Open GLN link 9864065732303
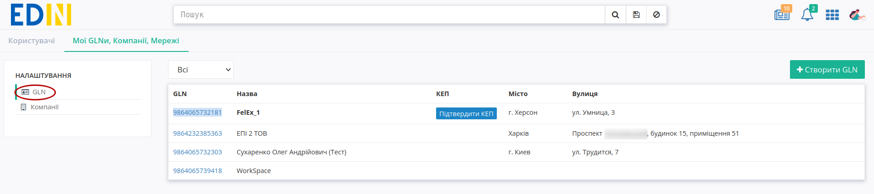The image size is (874, 194). click(197, 152)
